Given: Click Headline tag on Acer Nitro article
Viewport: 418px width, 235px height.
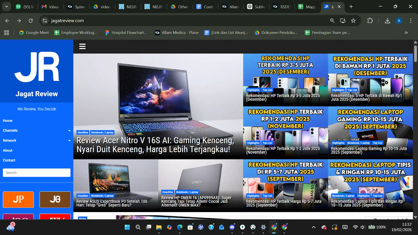Looking at the screenshot, I should [x=83, y=133].
